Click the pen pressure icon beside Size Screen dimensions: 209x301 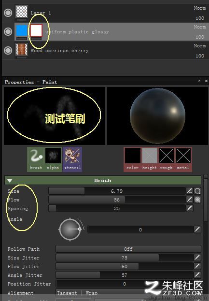[x=189, y=191]
